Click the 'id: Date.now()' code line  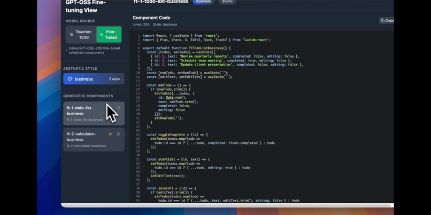click(x=172, y=98)
